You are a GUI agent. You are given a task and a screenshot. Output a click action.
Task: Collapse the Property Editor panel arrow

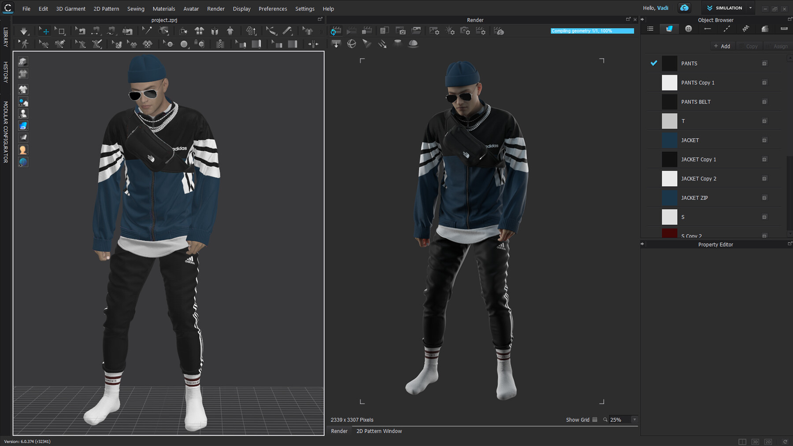click(x=643, y=244)
